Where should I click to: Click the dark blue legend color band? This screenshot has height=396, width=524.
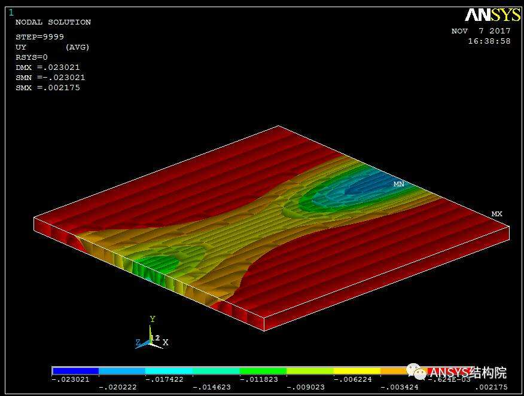click(75, 371)
